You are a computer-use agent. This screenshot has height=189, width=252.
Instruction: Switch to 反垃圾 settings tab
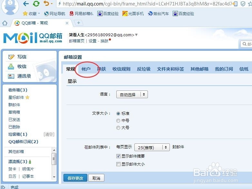144,69
